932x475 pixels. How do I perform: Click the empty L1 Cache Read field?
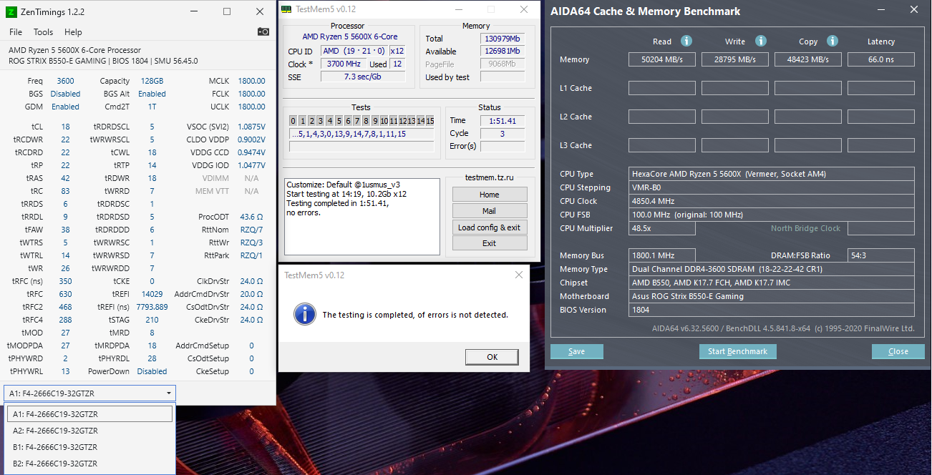[662, 88]
